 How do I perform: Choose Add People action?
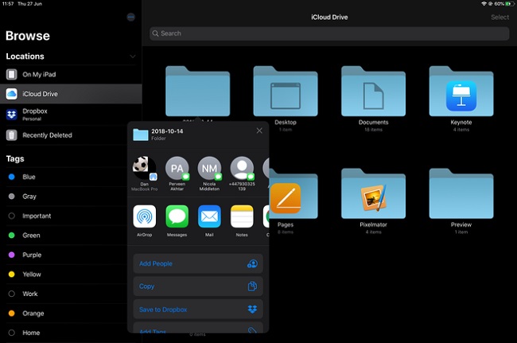click(198, 263)
